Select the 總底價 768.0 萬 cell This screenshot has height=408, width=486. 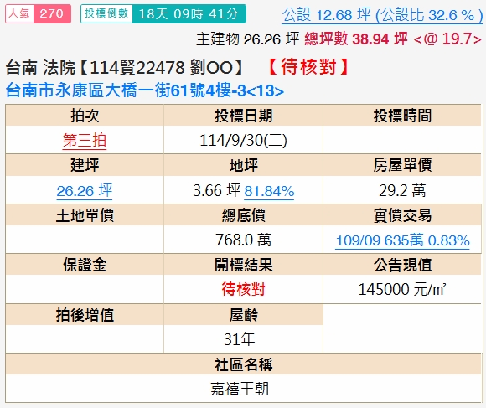pos(243,240)
